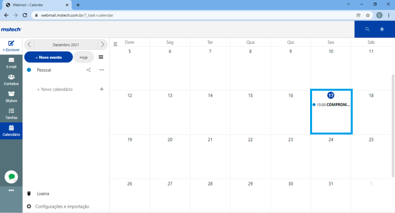Viewport: 395px width, 213px height.
Task: Open the Lixeira trash item
Action: [x=42, y=194]
